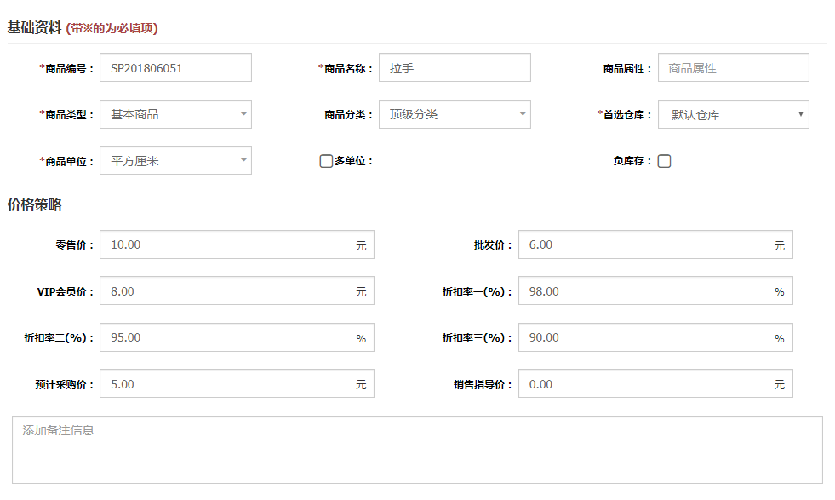Click the 基础资料 section heading
Image resolution: width=835 pixels, height=500 pixels.
[x=34, y=27]
